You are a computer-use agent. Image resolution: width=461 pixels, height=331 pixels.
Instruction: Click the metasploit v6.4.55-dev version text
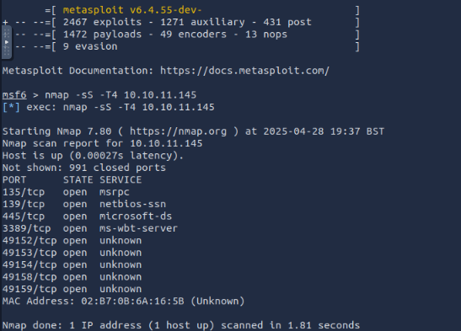132,10
